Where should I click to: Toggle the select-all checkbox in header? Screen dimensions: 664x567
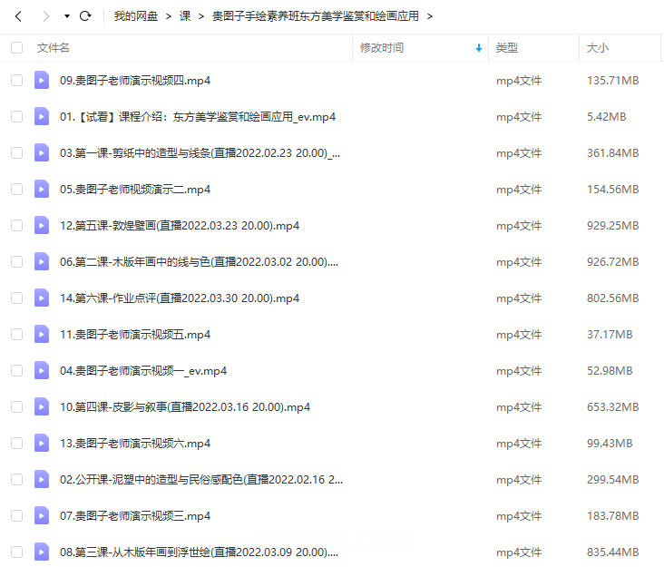(x=16, y=48)
